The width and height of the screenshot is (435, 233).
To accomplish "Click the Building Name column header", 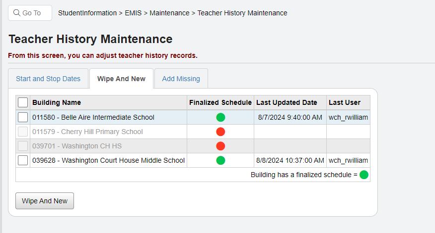I will pos(57,102).
